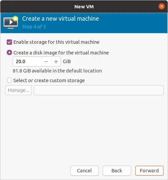Click the Create a disk image label text
The width and height of the screenshot is (168, 180).
coord(61,53)
